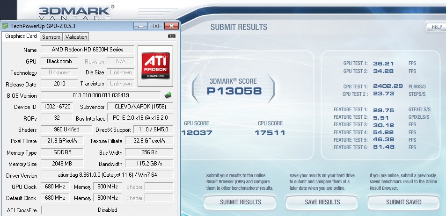Click the Memory Size field 2048 MB
Viewport: 446px width, 216px height.
pyautogui.click(x=62, y=164)
